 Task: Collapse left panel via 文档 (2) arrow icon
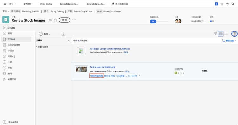4,28
